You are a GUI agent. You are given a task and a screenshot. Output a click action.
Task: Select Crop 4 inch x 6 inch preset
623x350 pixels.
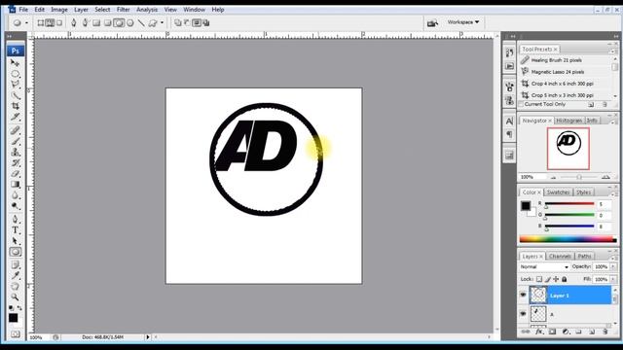pyautogui.click(x=562, y=84)
